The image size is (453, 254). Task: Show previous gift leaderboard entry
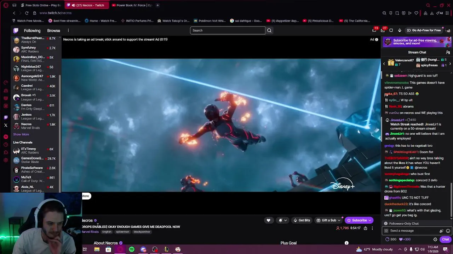[x=384, y=64]
